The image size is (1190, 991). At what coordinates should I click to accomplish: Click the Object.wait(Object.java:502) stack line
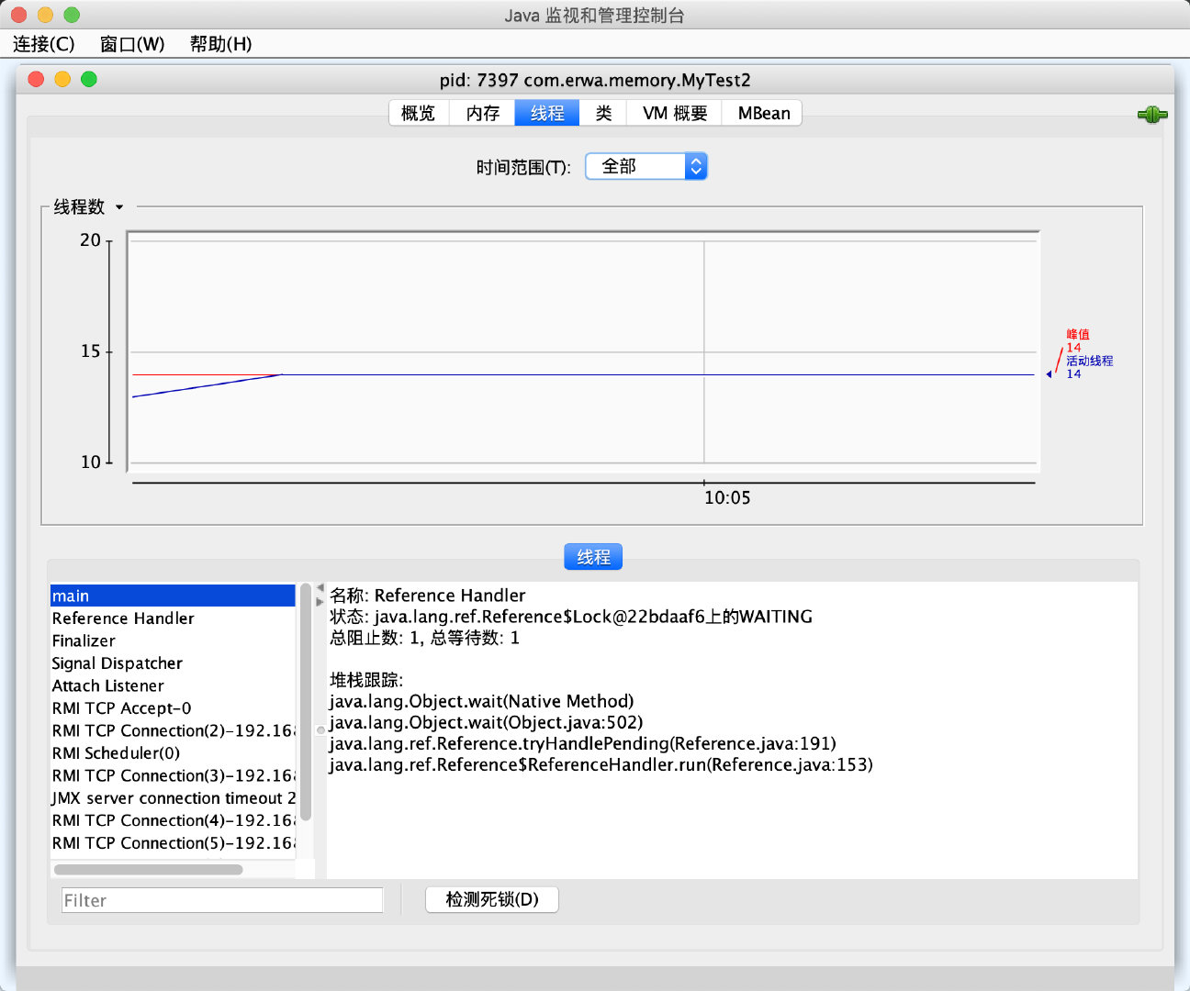tap(487, 722)
